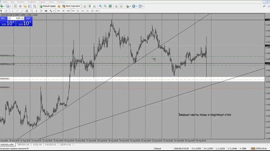
Task: Open the indicators list dropdown
Action: [128, 6]
